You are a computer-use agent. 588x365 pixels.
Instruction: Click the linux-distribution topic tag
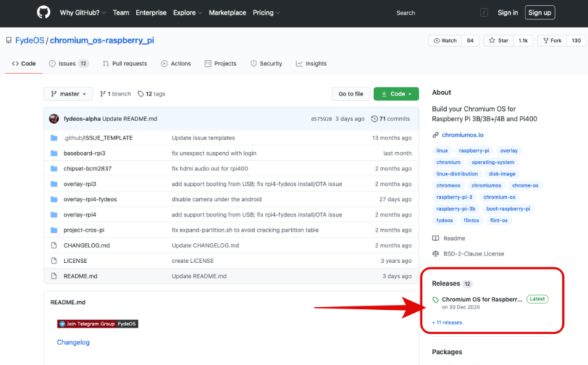coord(456,174)
